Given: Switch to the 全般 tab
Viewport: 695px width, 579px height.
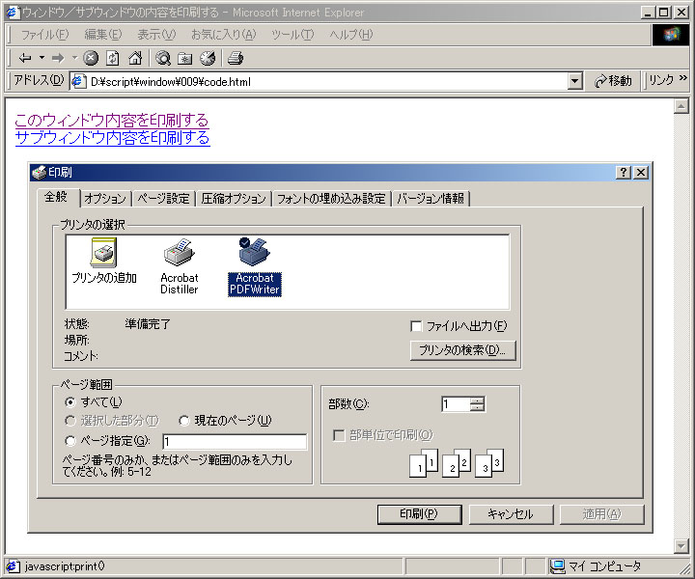Looking at the screenshot, I should coord(56,197).
